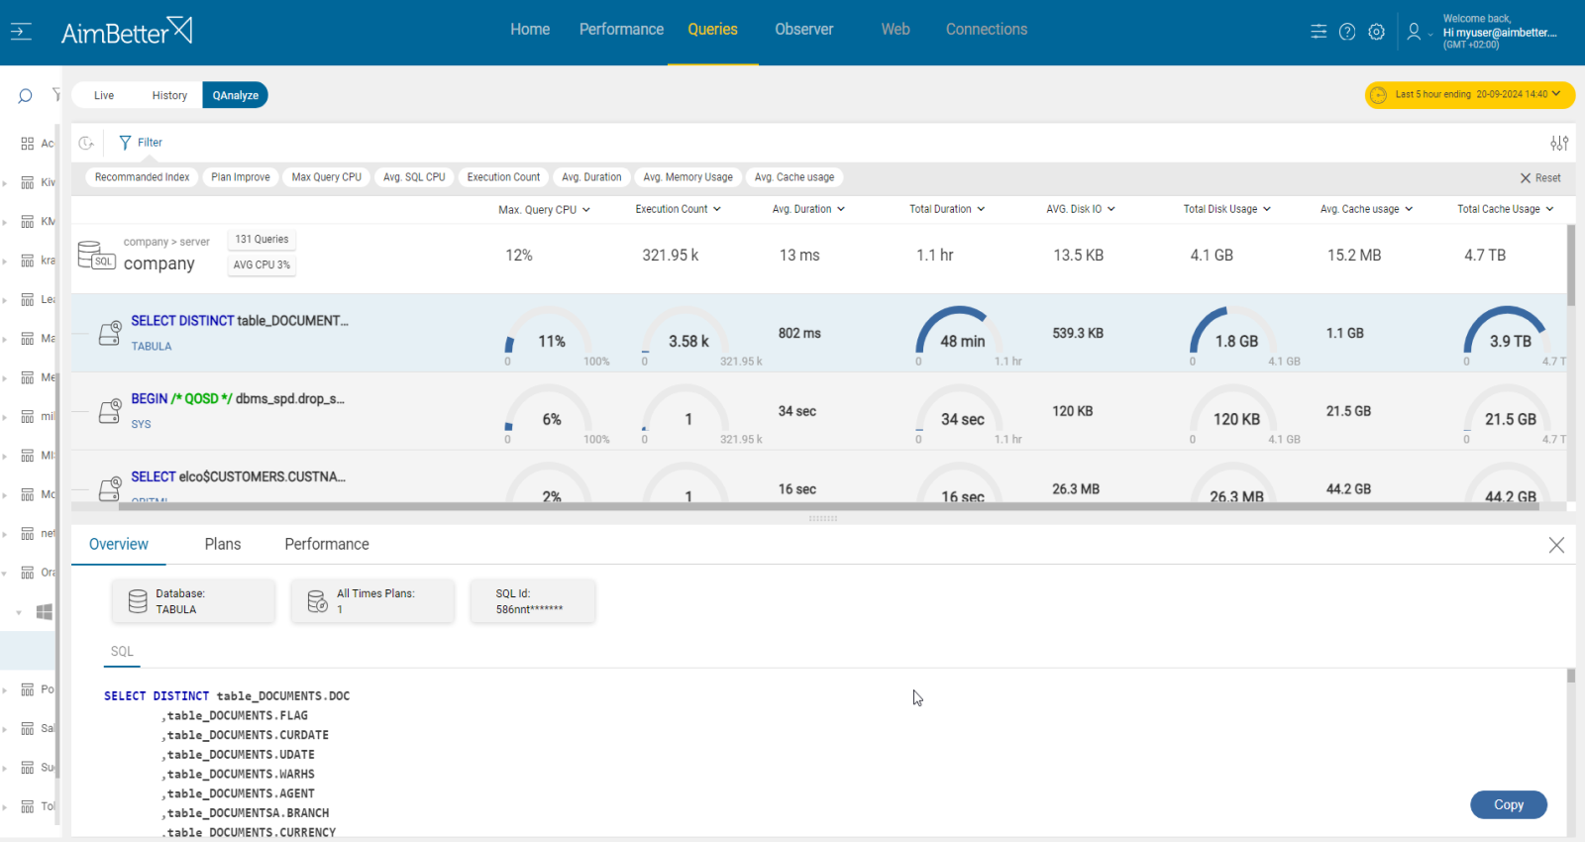The image size is (1585, 842).
Task: Click the query icon of SELECT elco$CUSTOMERS row
Action: coord(109,488)
